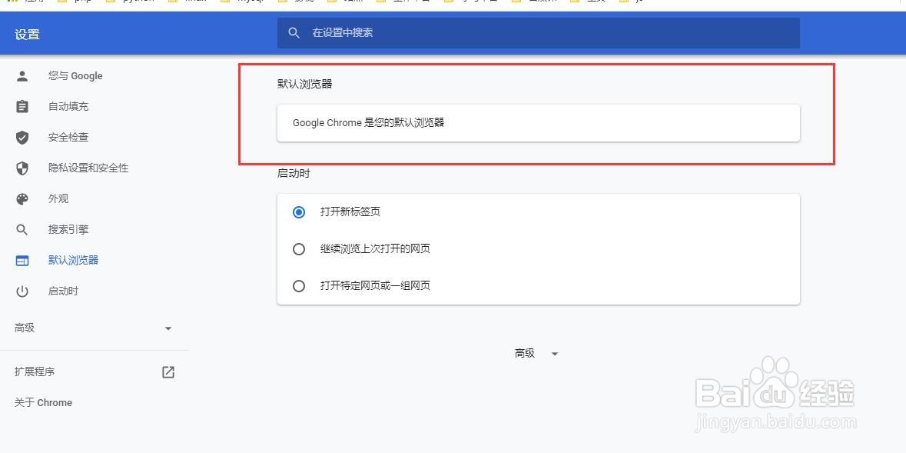Select the 搜索引擎 magnifier icon in sidebar

click(x=22, y=230)
